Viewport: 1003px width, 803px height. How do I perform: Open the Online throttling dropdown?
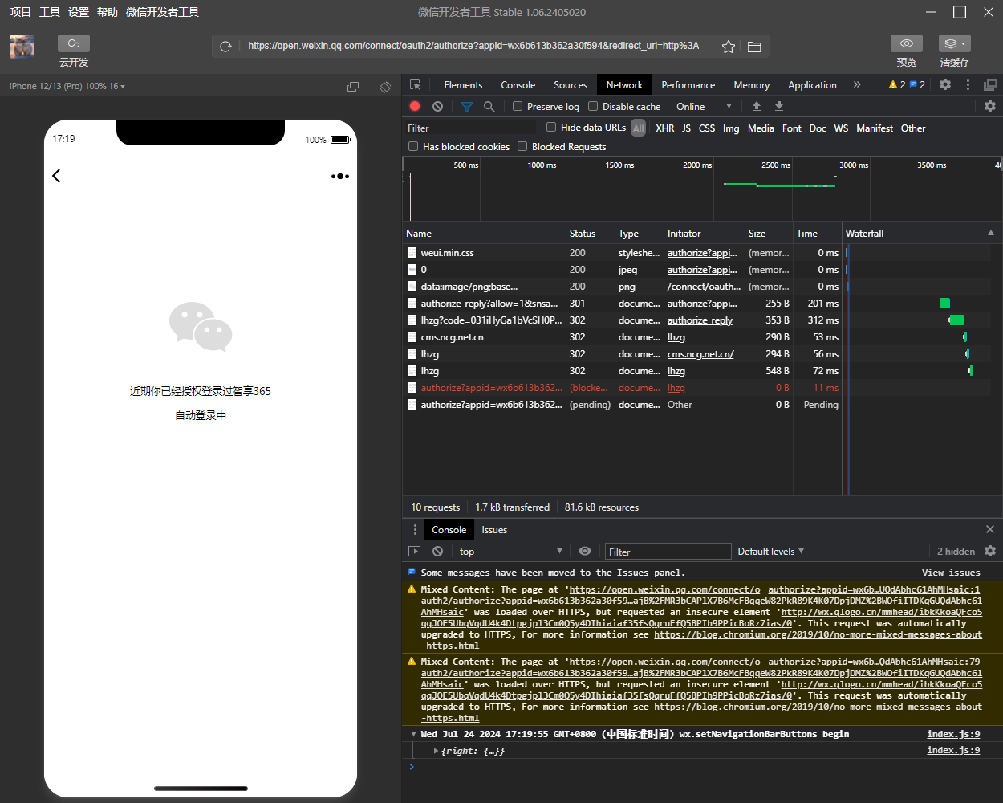(x=704, y=106)
